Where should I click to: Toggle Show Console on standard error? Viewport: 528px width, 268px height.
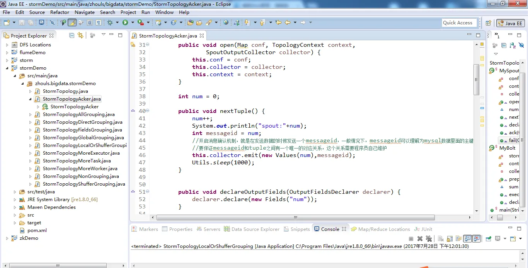click(477, 239)
